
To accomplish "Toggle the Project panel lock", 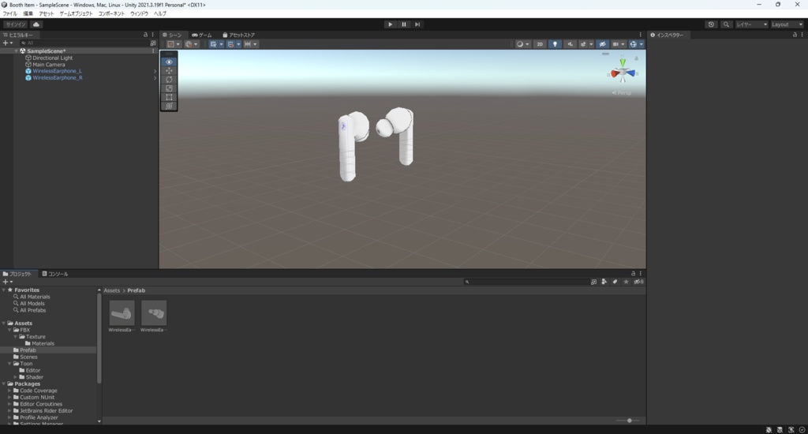I will (634, 273).
